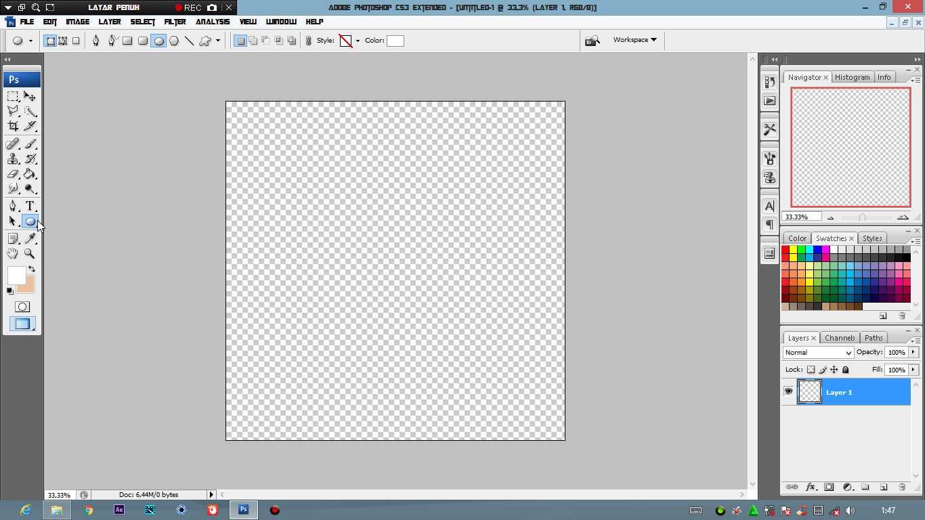Open Custom Shape geometry options arrow
925x520 pixels.
(218, 41)
